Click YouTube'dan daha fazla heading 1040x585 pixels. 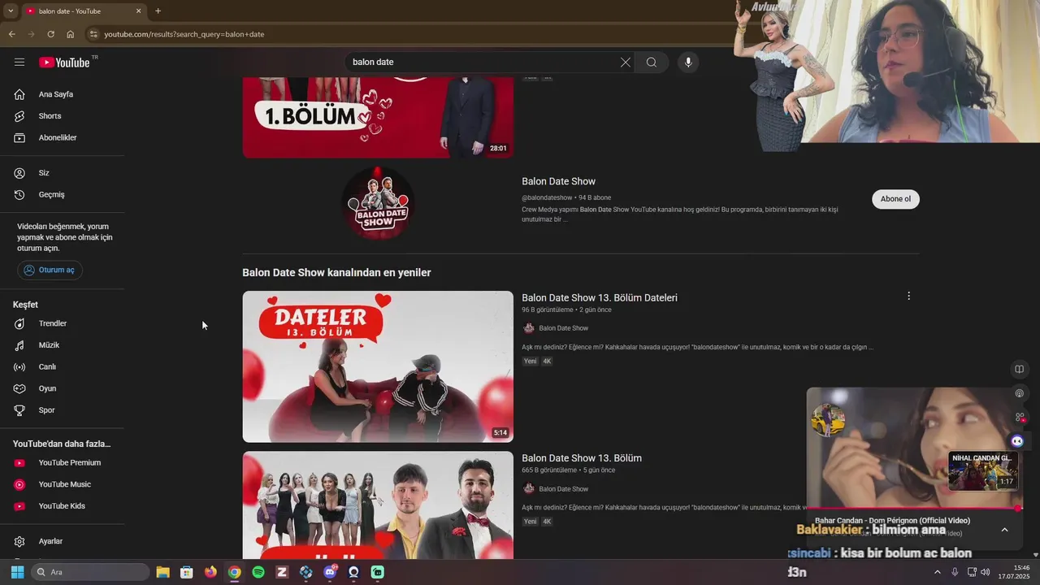click(x=62, y=444)
